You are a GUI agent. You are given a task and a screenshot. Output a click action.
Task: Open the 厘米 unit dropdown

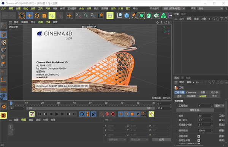pyautogui.click(x=220, y=106)
